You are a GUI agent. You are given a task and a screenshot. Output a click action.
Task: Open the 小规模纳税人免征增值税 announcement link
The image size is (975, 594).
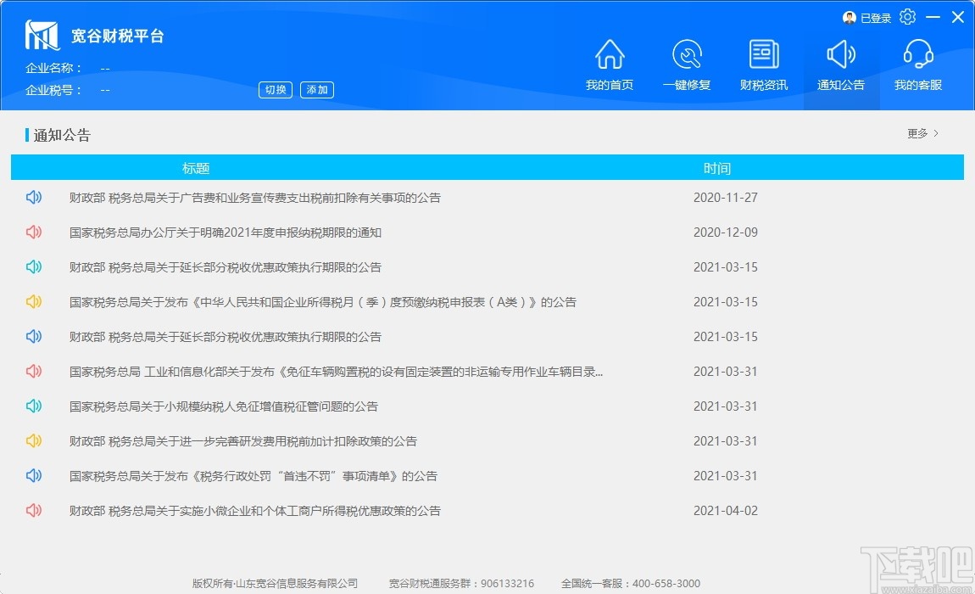pyautogui.click(x=220, y=406)
